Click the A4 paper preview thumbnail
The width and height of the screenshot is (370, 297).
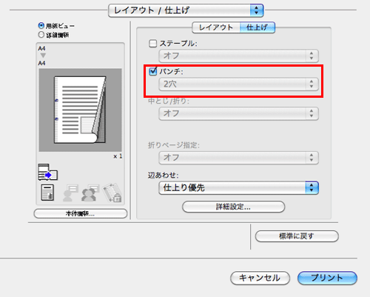(80, 110)
